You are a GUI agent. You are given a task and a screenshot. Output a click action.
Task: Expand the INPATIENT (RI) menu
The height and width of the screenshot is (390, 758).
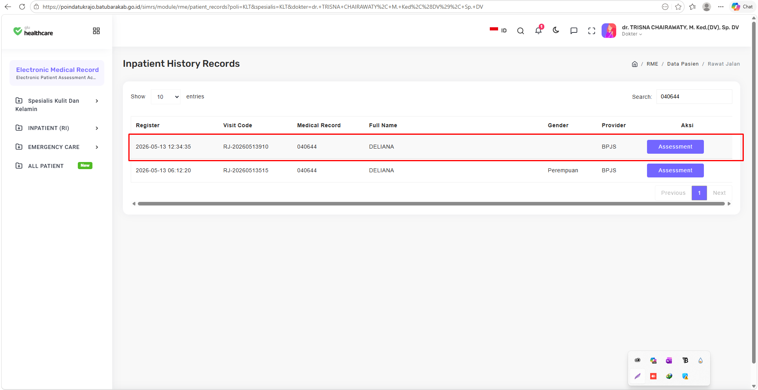(x=57, y=128)
